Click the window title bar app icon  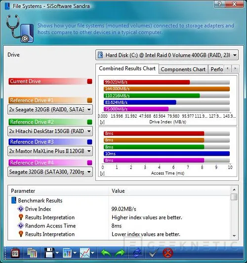pyautogui.click(x=7, y=6)
